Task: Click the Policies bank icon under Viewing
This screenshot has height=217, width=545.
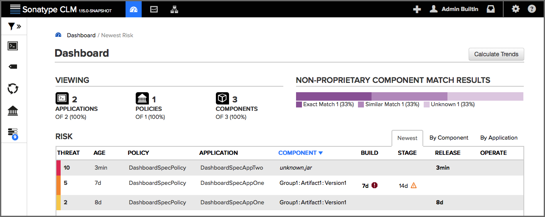Action: point(142,99)
